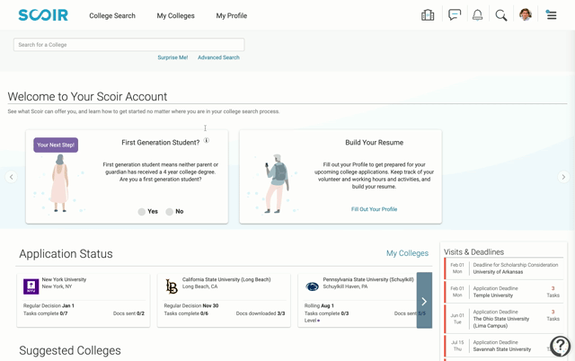
Task: Click Long Beach Tasks complete 0/6
Action: [186, 313]
